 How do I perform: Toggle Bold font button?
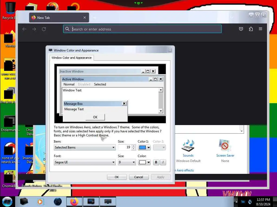click(156, 162)
